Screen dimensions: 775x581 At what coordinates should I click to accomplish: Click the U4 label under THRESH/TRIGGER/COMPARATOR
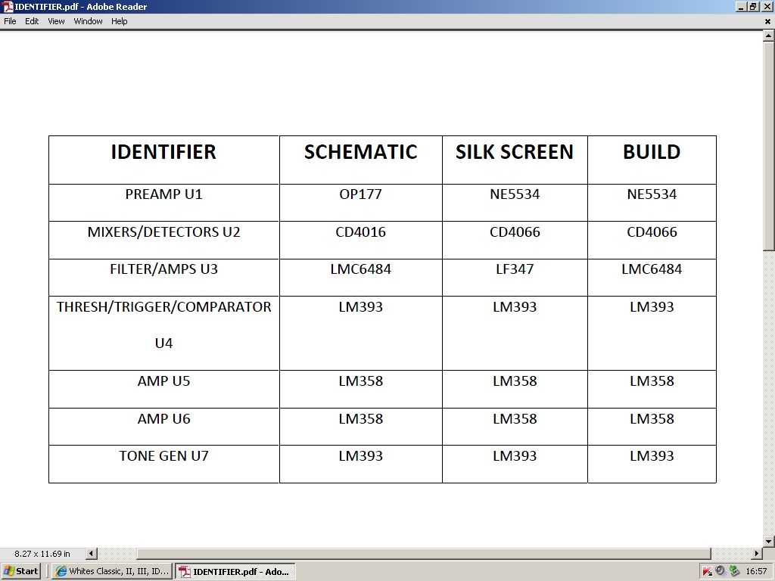(163, 343)
